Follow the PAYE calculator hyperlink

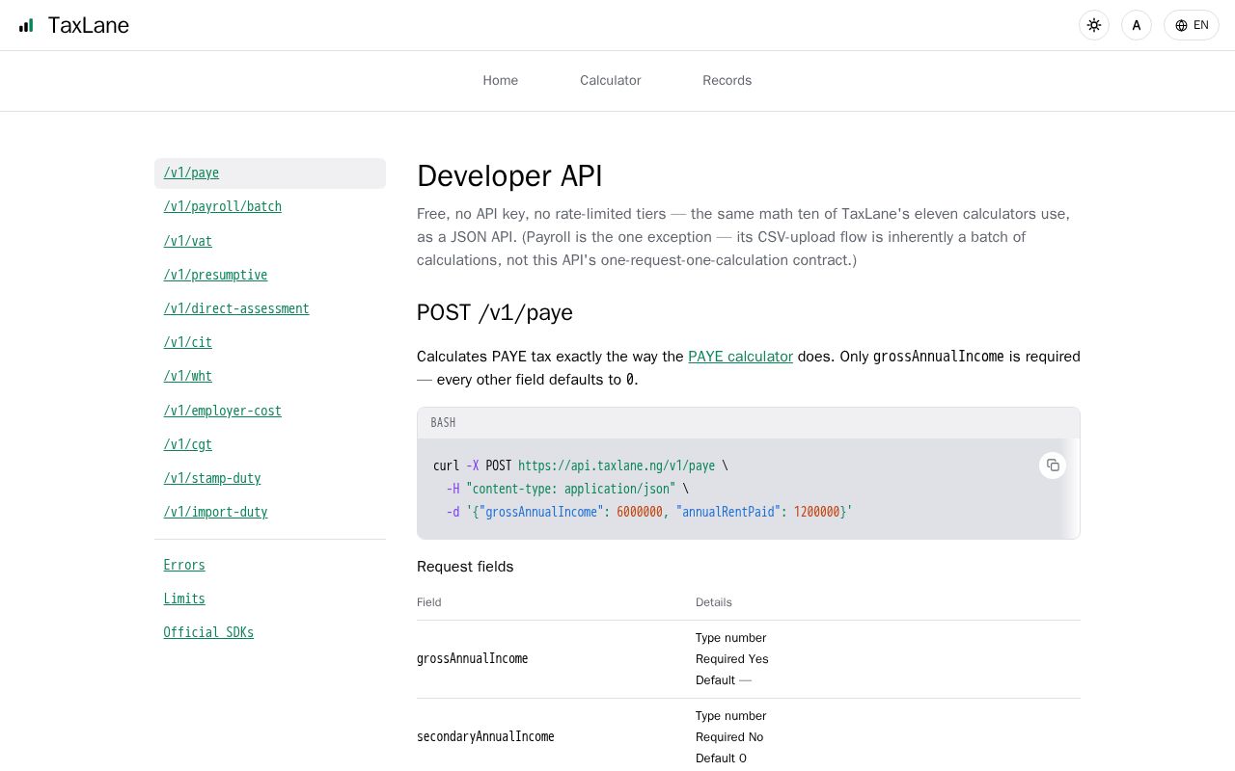pos(740,357)
